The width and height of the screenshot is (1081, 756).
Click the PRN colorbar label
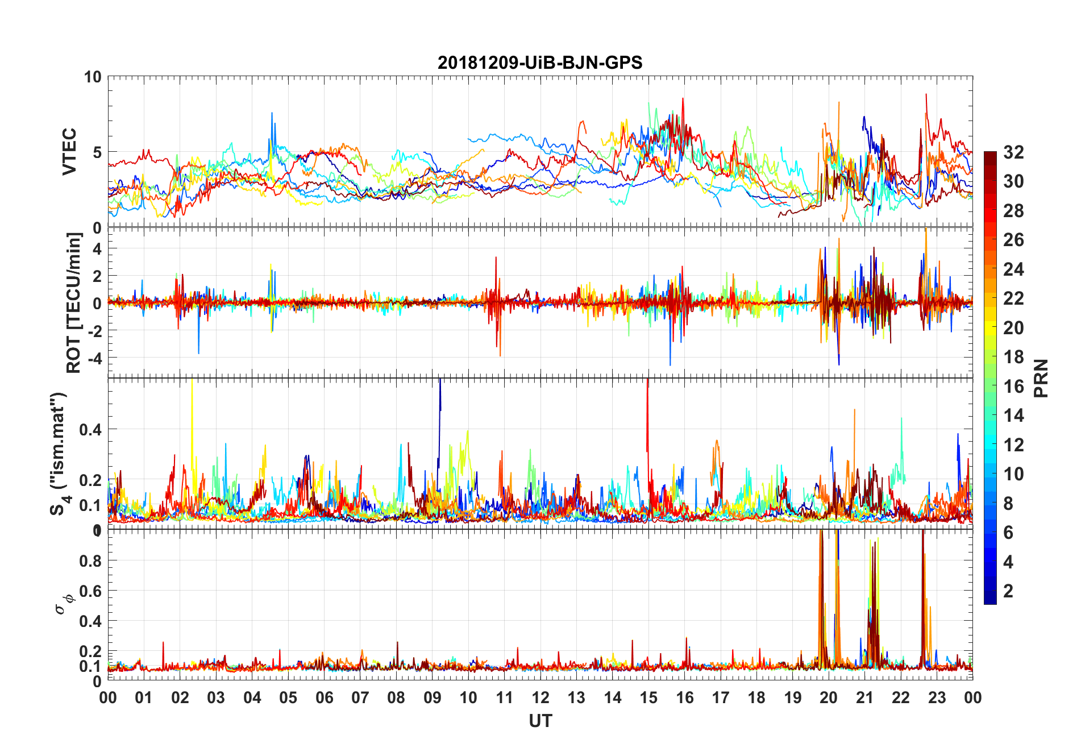point(1041,378)
